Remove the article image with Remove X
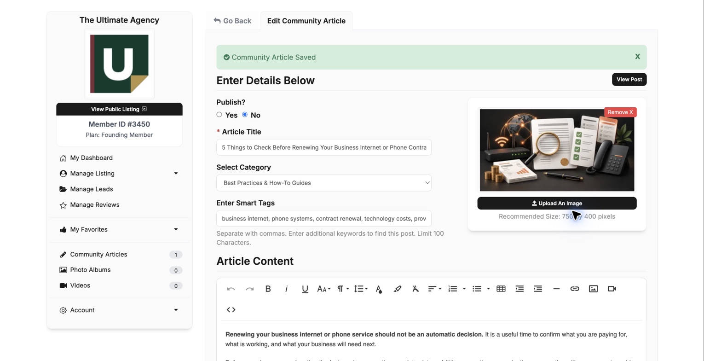Screen dimensions: 704x361 coord(620,112)
